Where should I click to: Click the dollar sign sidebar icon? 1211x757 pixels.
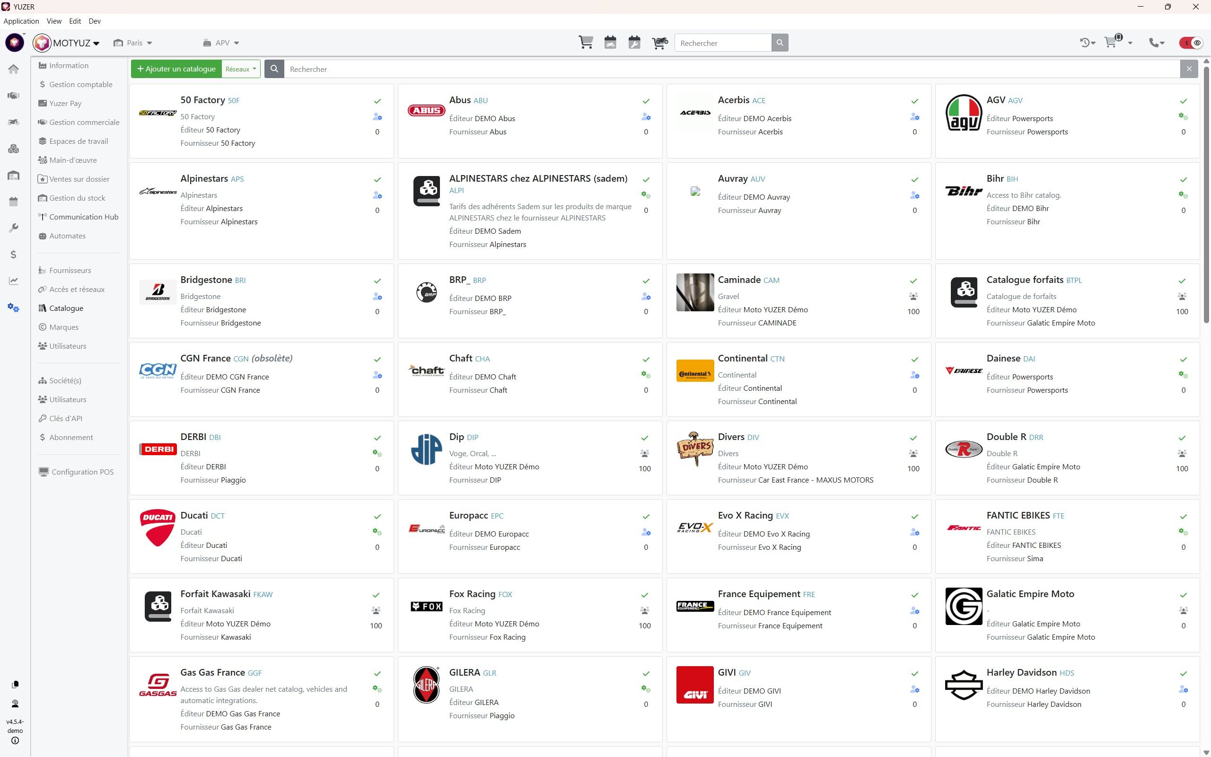(x=14, y=255)
